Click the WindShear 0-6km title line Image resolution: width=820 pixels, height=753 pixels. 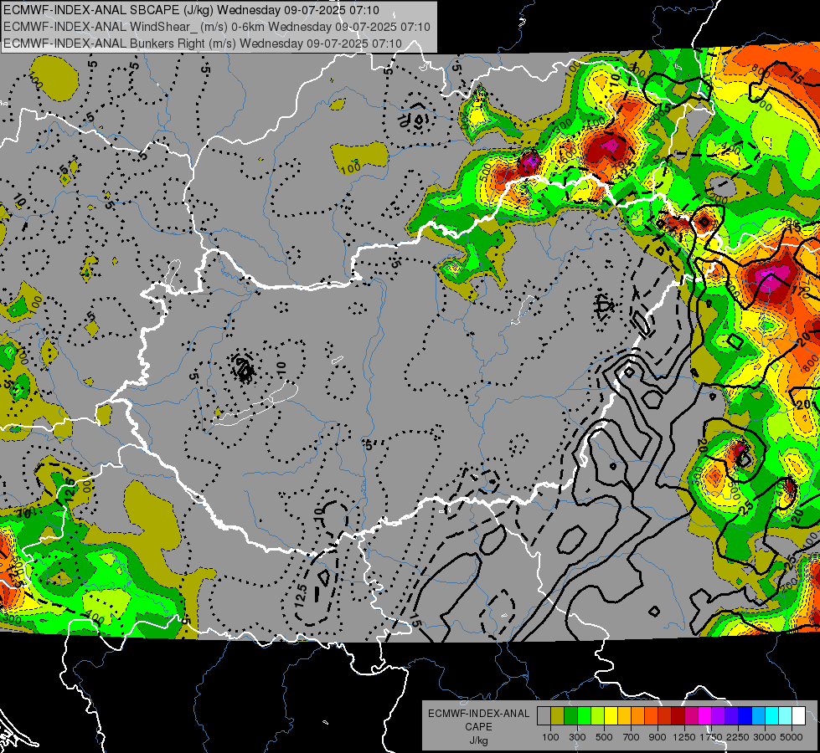click(216, 27)
